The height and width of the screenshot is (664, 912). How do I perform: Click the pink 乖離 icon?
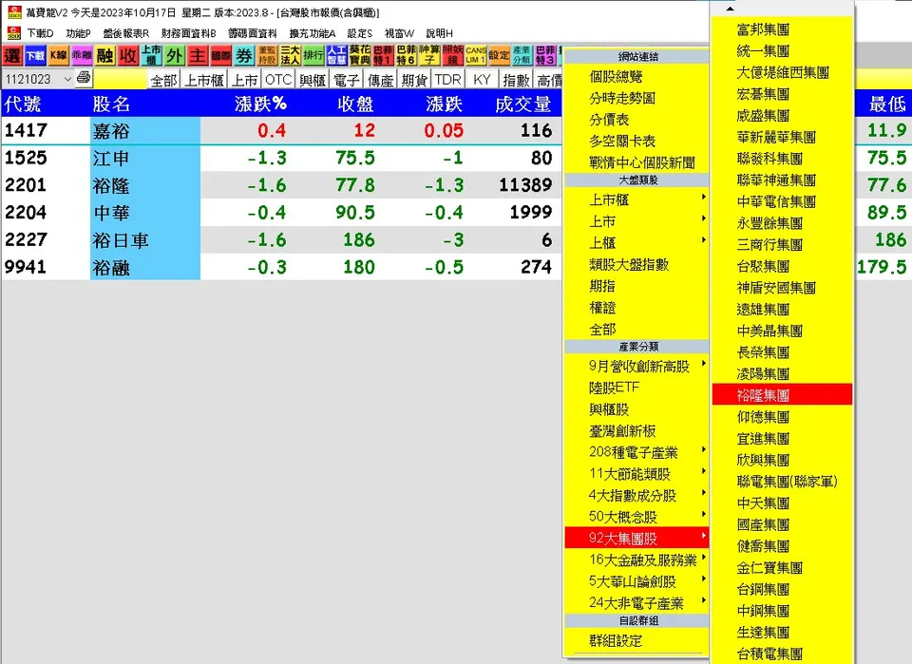[x=82, y=56]
